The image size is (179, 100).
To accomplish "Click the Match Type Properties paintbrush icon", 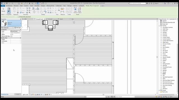I will (x=18, y=12).
